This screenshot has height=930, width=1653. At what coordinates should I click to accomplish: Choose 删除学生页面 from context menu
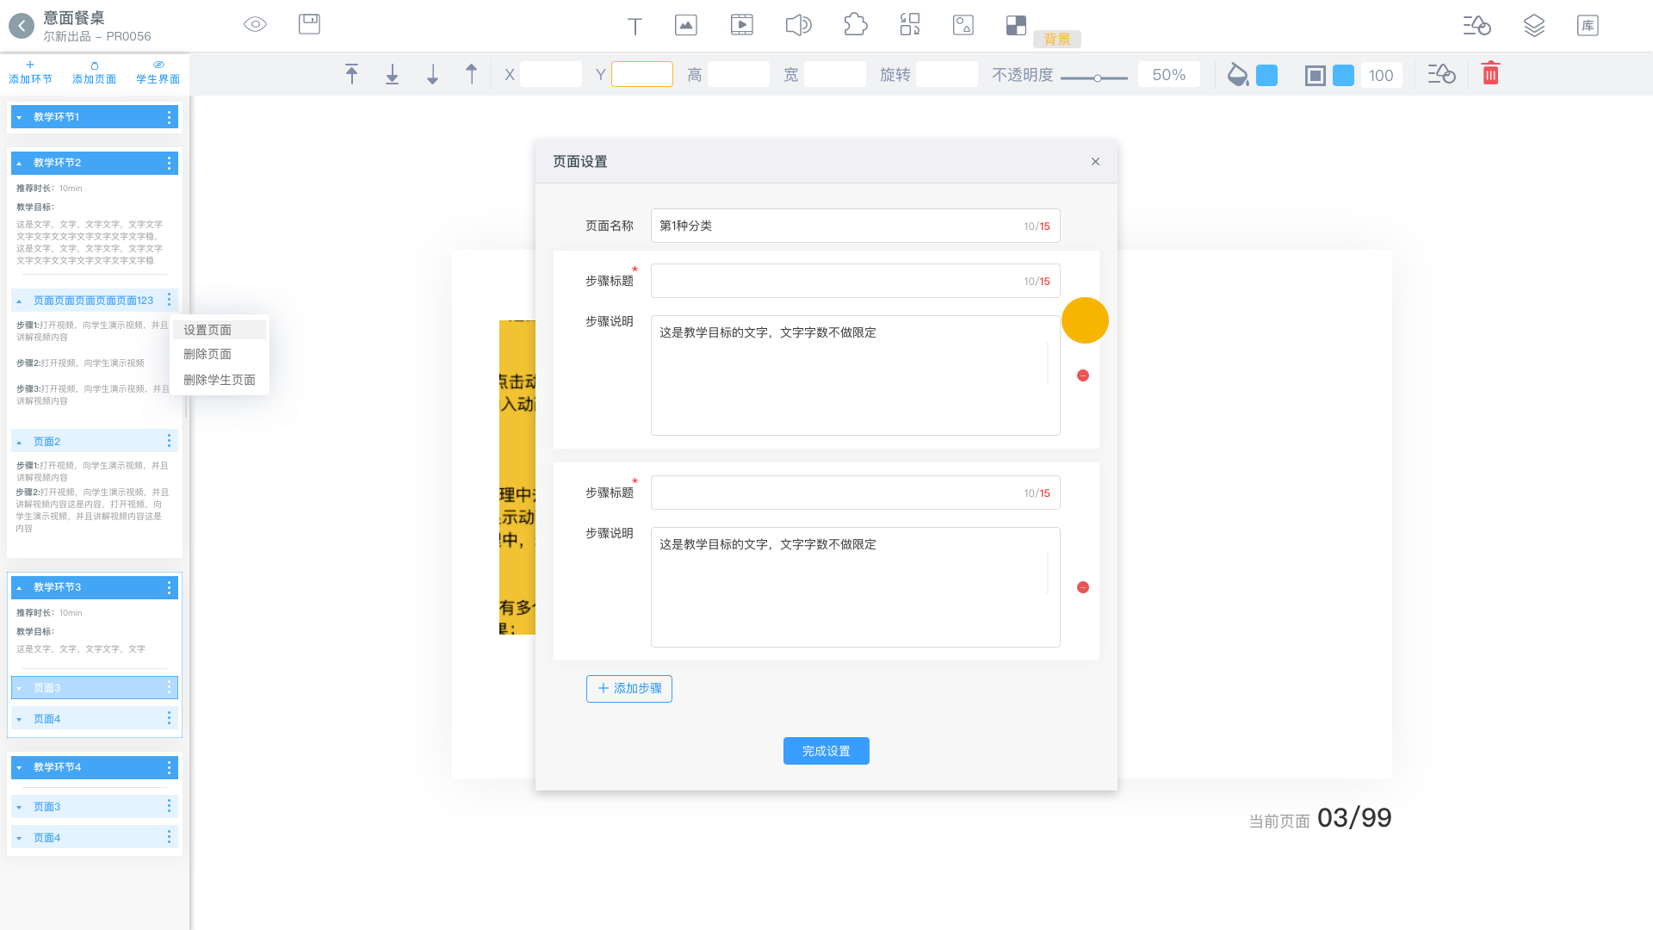click(220, 380)
